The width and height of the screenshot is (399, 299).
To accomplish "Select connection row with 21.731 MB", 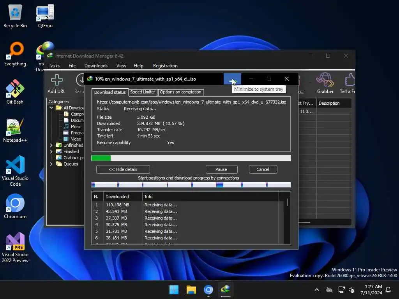I will click(187, 231).
